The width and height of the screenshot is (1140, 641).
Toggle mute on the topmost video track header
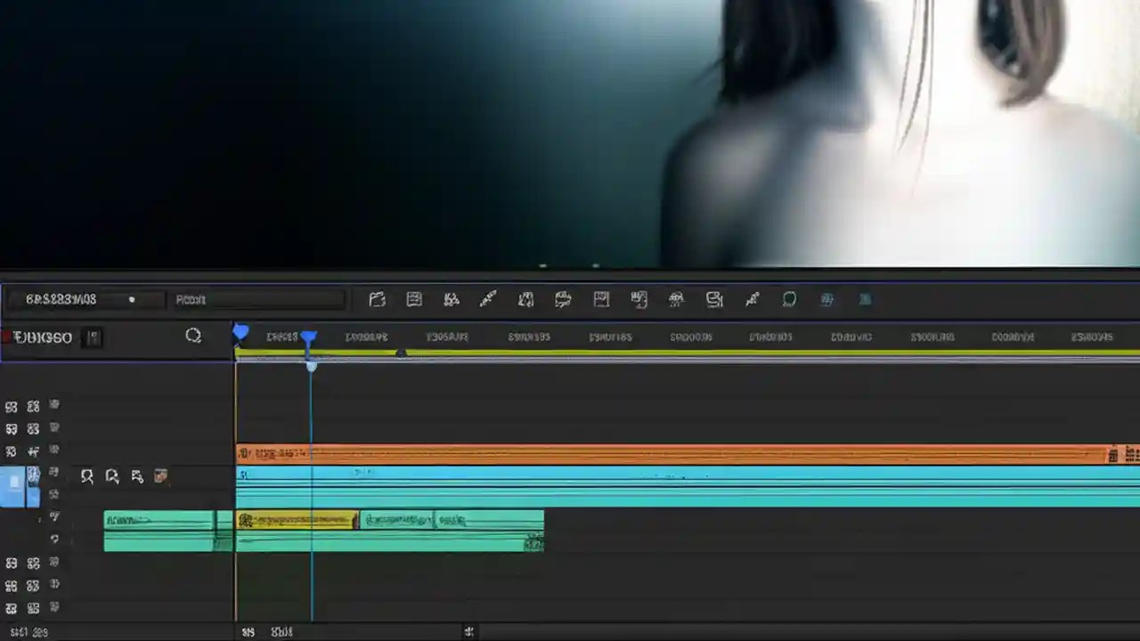12,405
